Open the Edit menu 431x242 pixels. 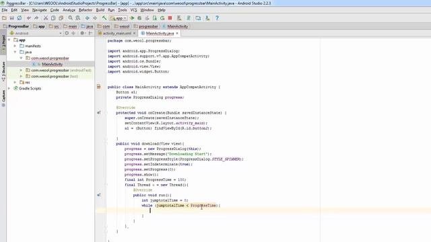click(14, 10)
